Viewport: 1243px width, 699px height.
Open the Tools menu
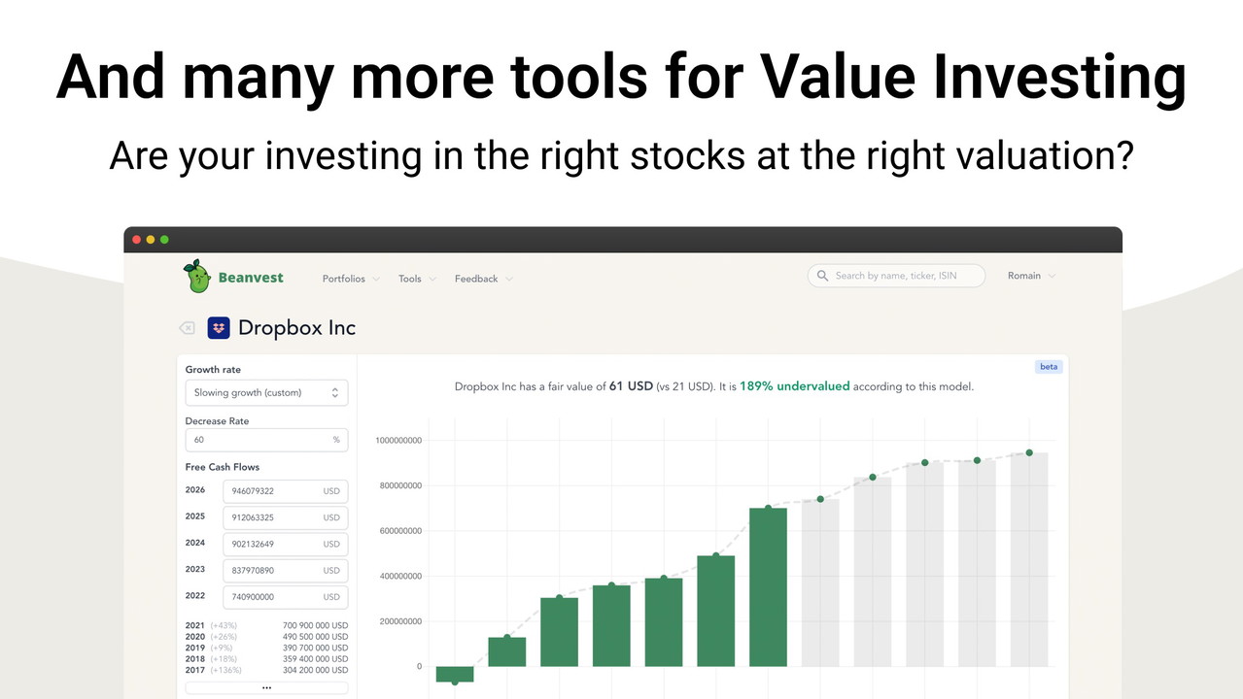coord(417,279)
